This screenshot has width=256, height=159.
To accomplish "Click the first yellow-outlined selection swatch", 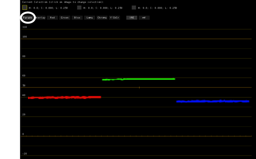I will pyautogui.click(x=25, y=8).
